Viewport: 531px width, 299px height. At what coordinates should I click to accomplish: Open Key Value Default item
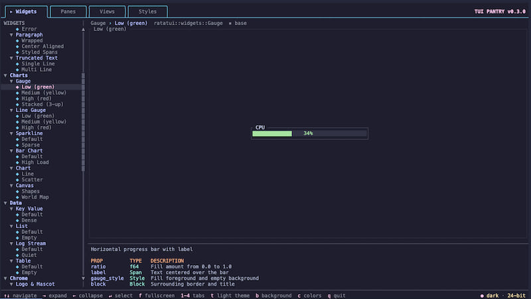[32, 214]
